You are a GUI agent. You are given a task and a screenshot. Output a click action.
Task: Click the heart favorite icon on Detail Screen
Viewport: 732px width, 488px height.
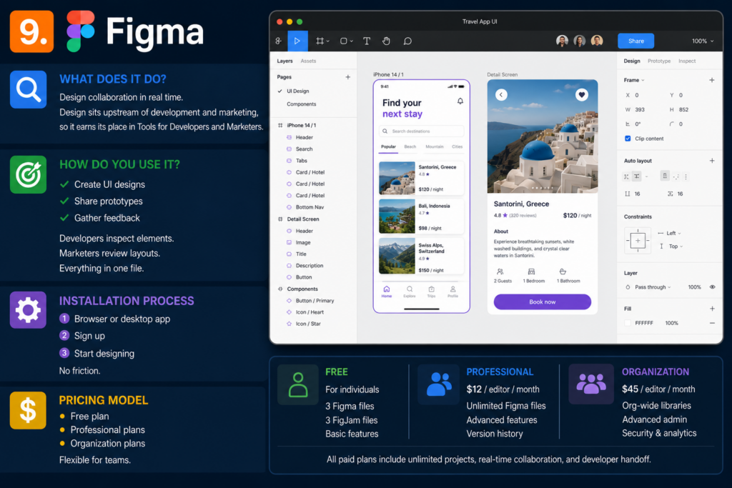coord(582,95)
